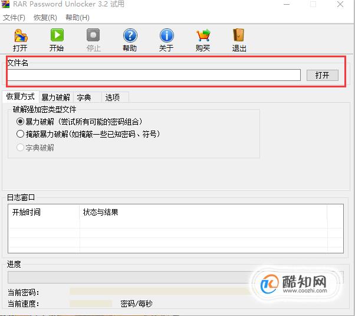The image size is (355, 316).
Task: Close the RAR Password Unlocker window
Action: [x=340, y=4]
